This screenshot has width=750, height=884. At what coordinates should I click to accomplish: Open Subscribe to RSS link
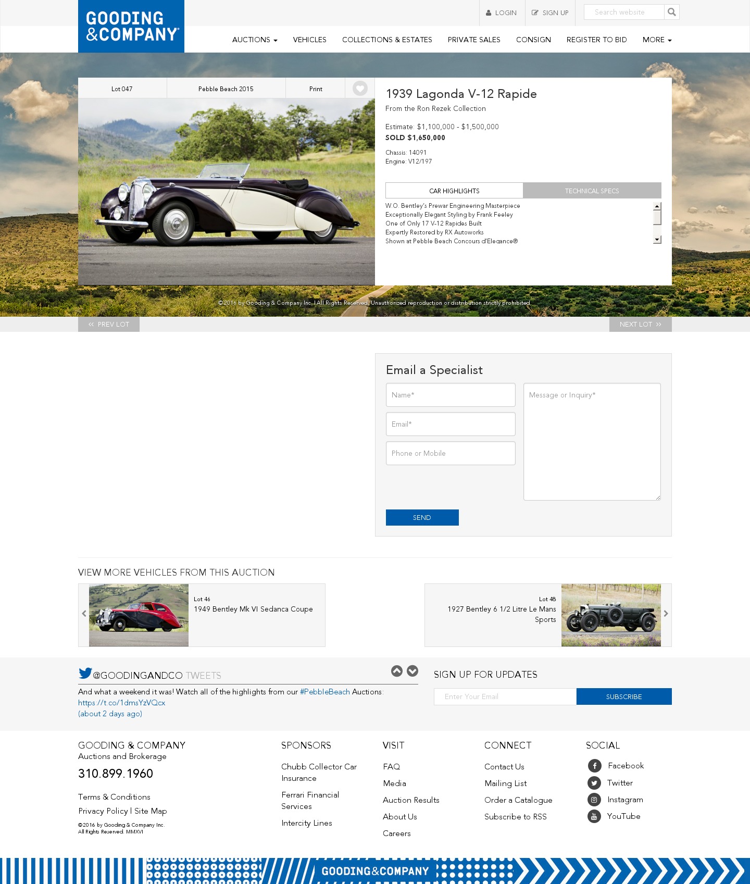coord(516,817)
